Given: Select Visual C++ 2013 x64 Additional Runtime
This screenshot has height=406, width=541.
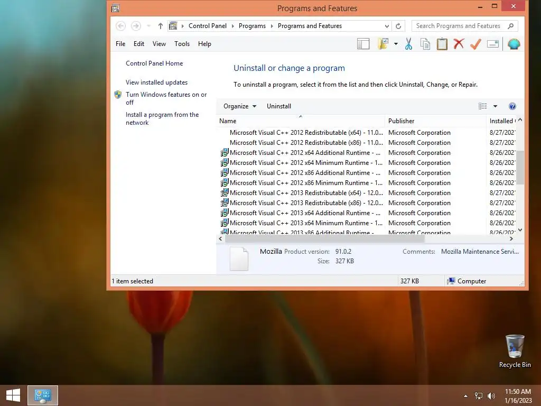Looking at the screenshot, I should click(x=368, y=213).
